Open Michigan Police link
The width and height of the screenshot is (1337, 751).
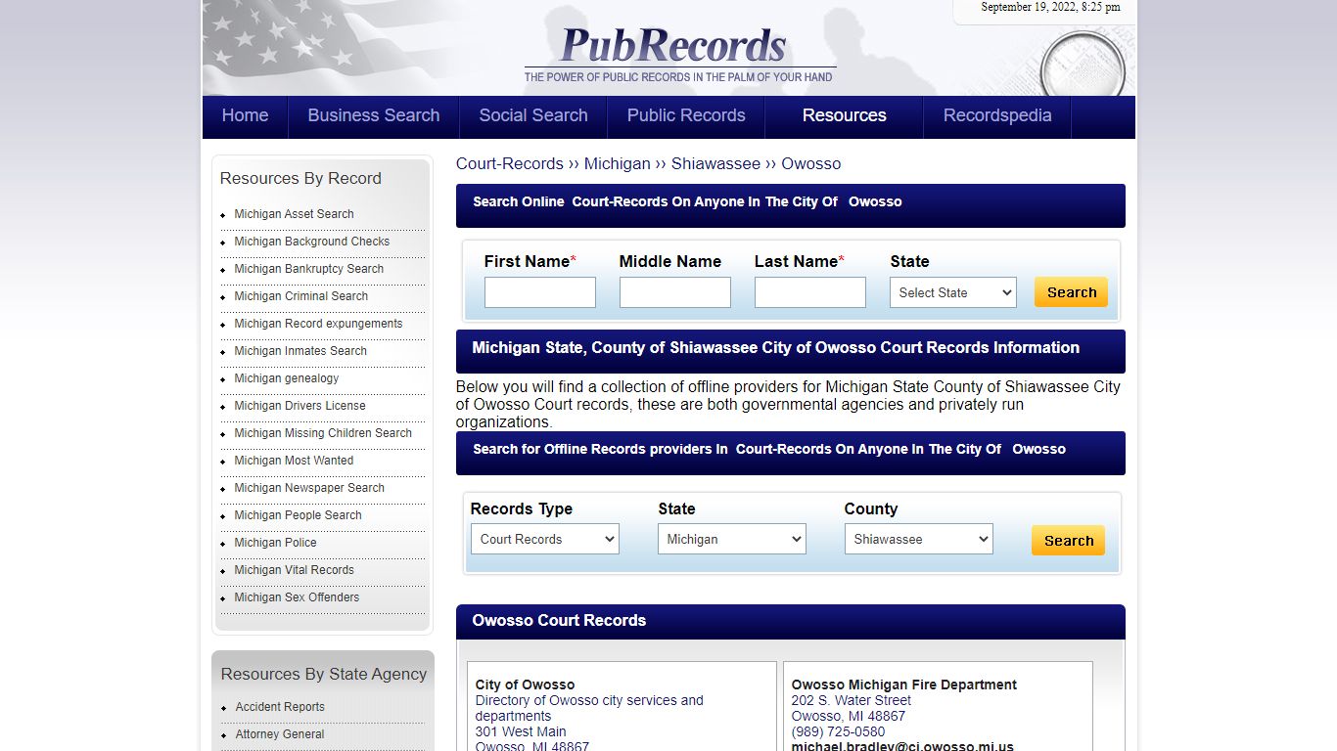pos(275,543)
